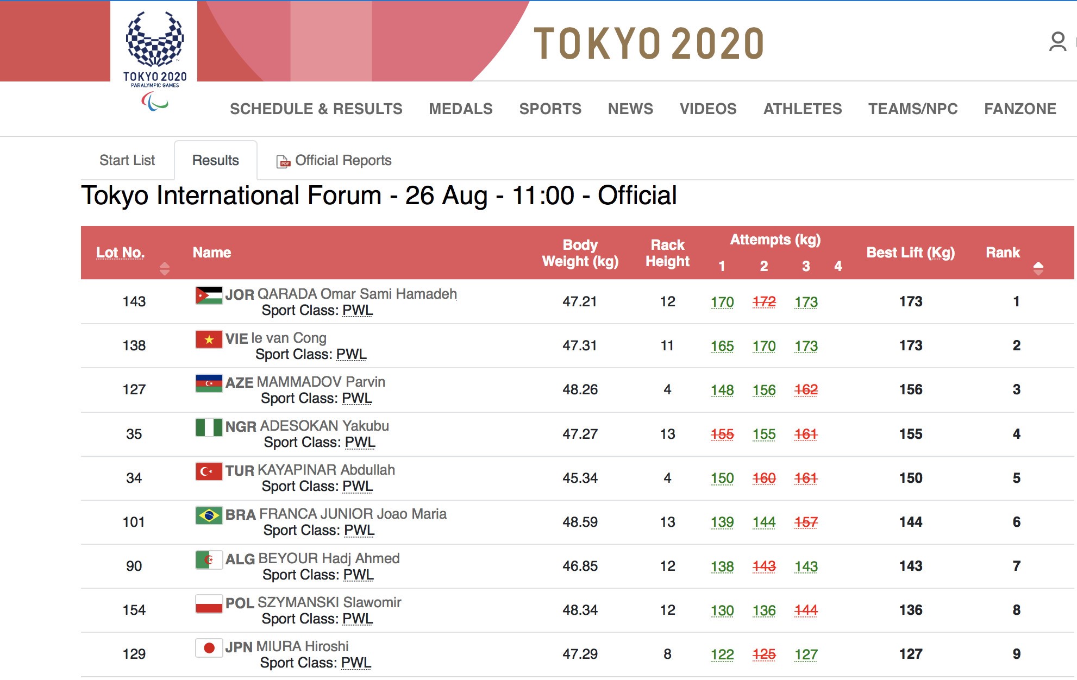Click PWL sport class under MIURA

click(356, 663)
